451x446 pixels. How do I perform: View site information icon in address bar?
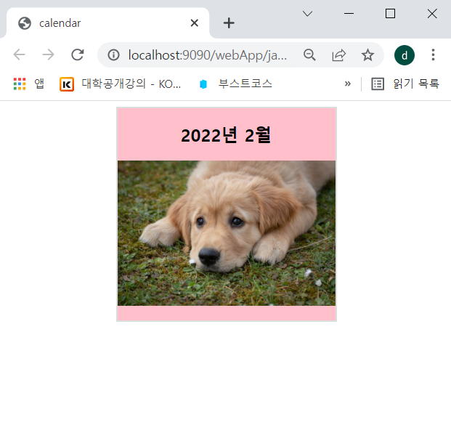click(x=113, y=54)
